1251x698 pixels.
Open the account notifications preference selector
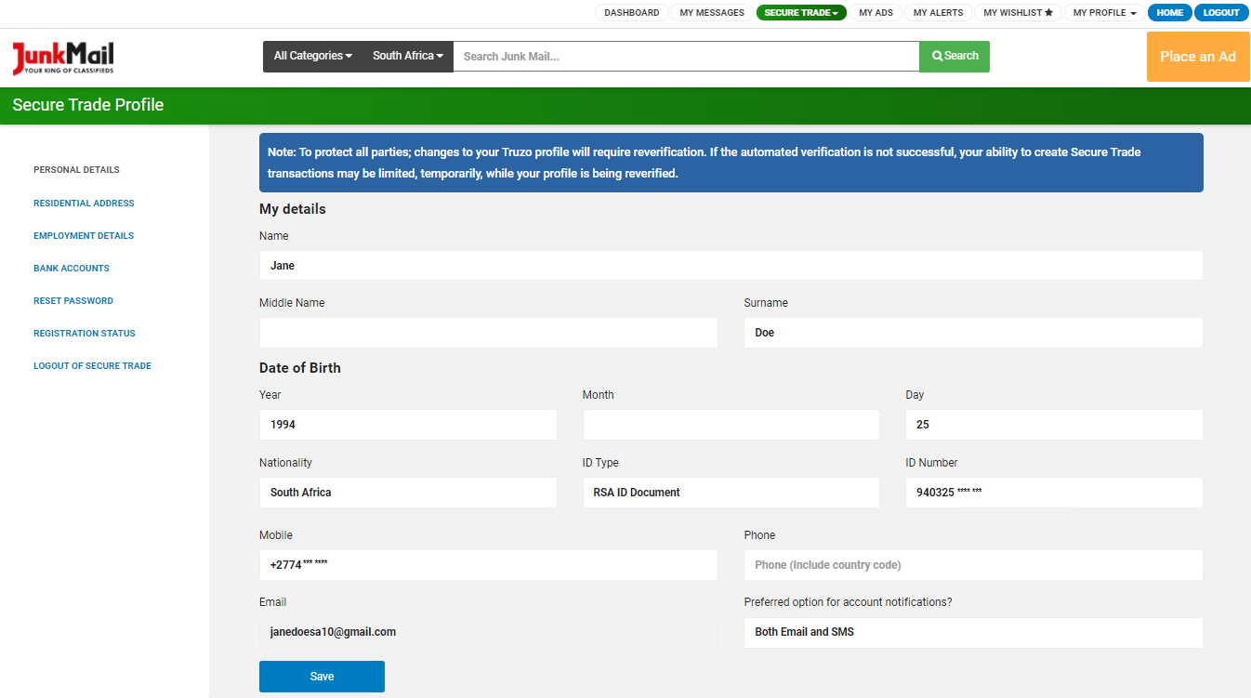tap(972, 633)
